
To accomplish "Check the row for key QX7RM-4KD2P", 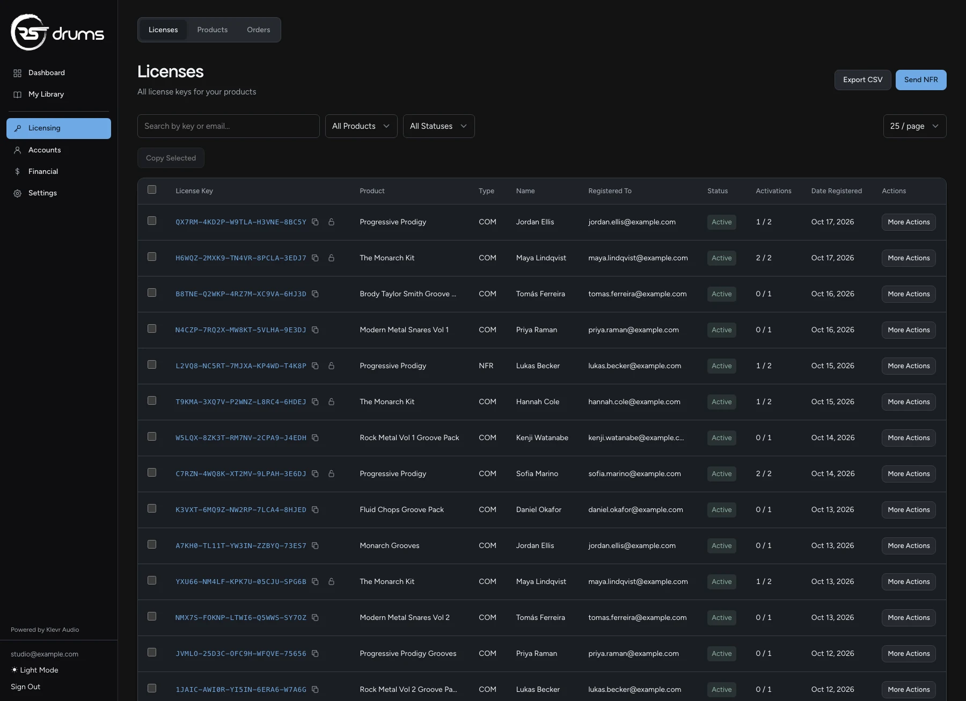I will 152,221.
